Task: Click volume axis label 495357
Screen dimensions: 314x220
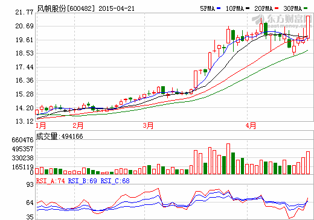Action: pyautogui.click(x=22, y=149)
